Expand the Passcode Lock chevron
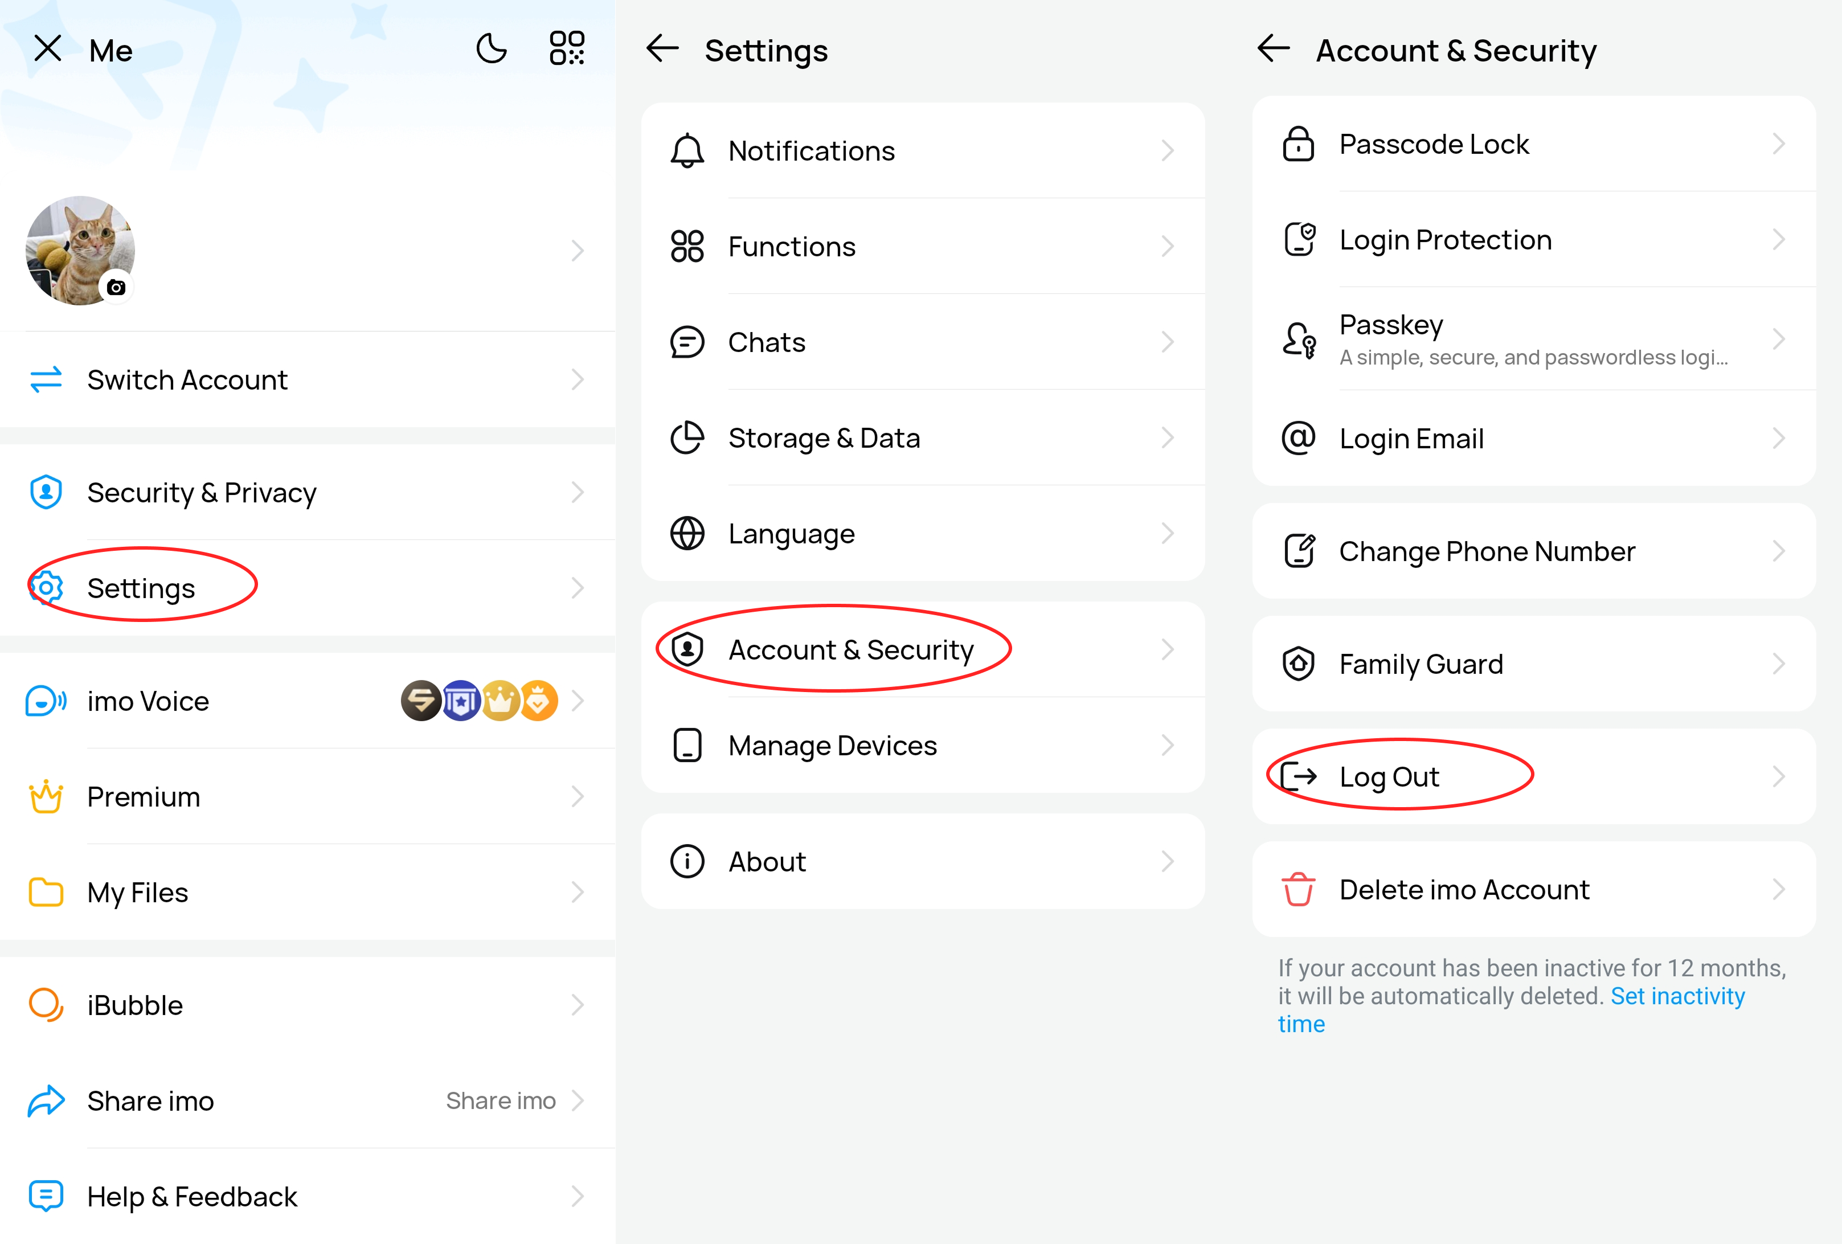The width and height of the screenshot is (1842, 1244). click(x=1779, y=144)
